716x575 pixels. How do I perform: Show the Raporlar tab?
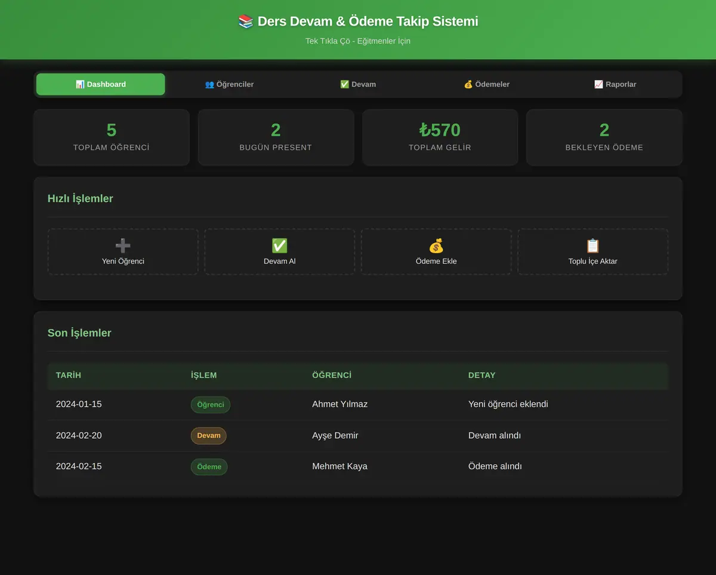pyautogui.click(x=615, y=84)
